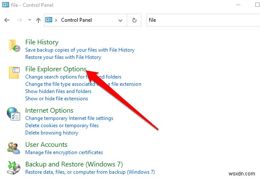The height and width of the screenshot is (178, 260).
Task: Click the Control Panel breadcrumb
Action: point(76,20)
